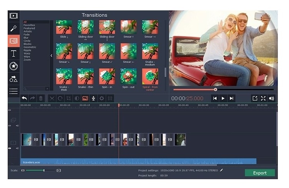Clear the transitions search field

pos(47,89)
